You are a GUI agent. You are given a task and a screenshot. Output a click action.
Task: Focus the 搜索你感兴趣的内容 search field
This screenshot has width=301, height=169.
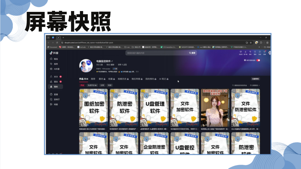(157, 53)
